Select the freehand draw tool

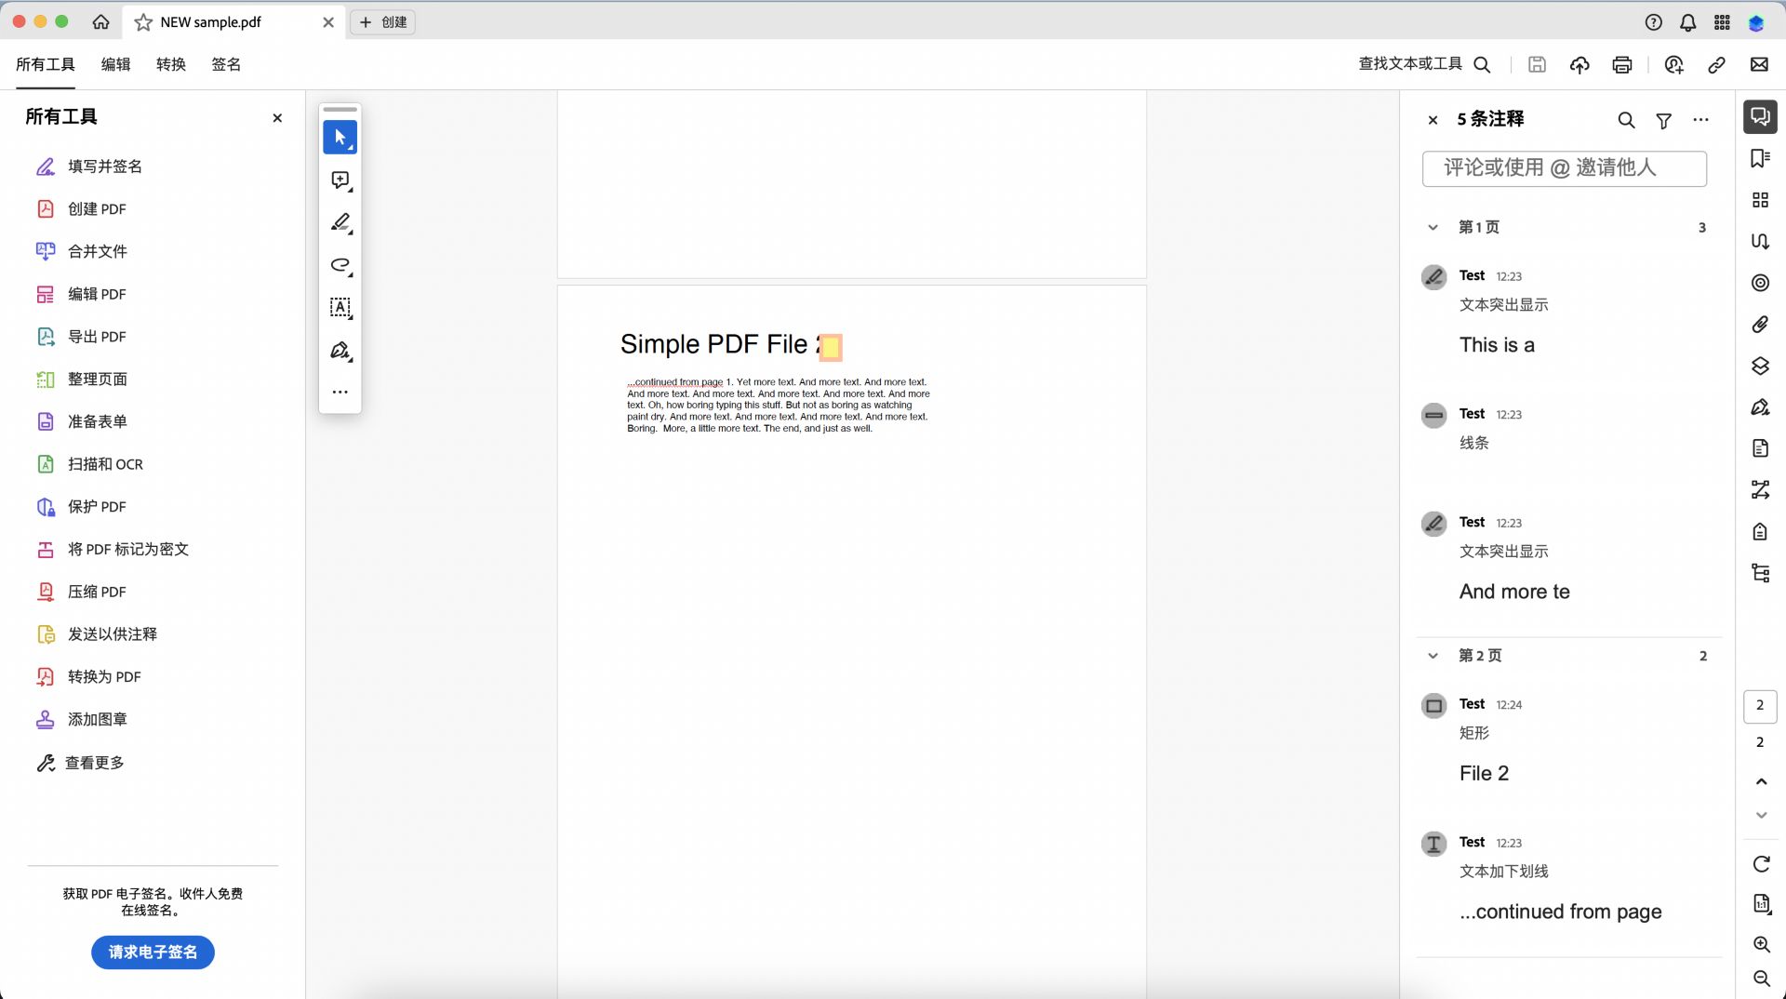pyautogui.click(x=340, y=266)
